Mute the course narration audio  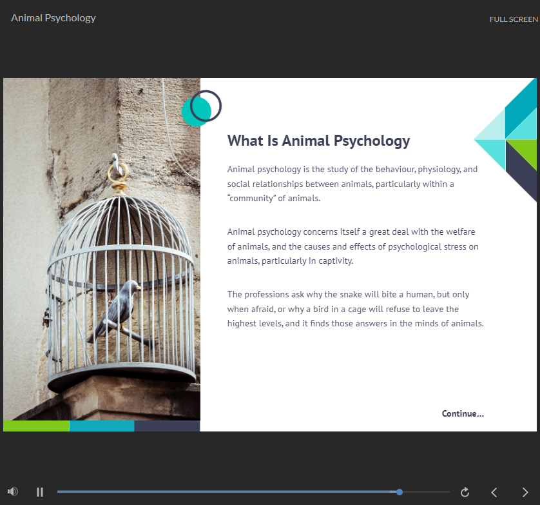coord(12,491)
